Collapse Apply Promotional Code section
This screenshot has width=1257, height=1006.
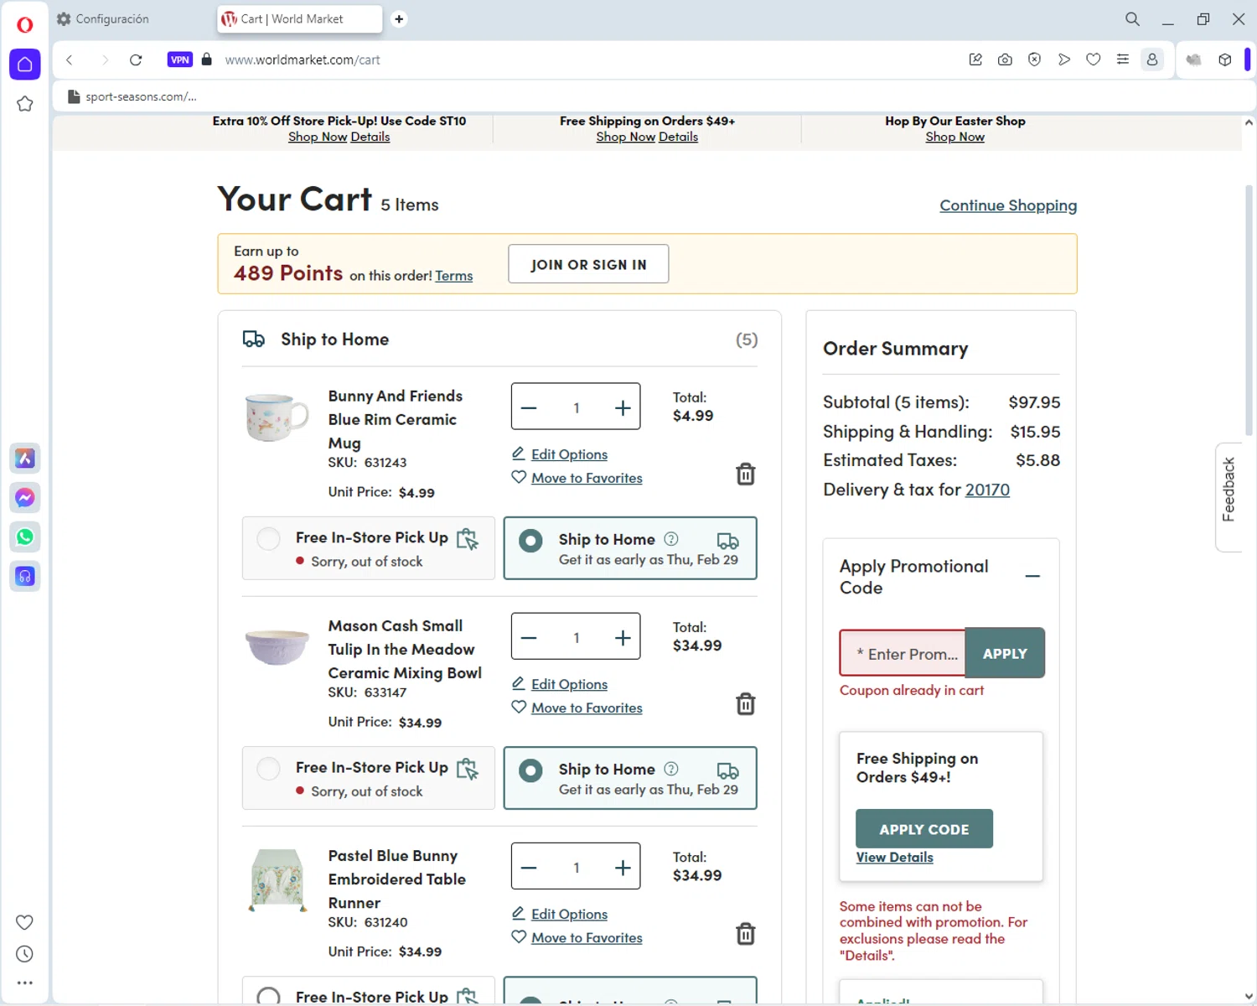(1032, 576)
